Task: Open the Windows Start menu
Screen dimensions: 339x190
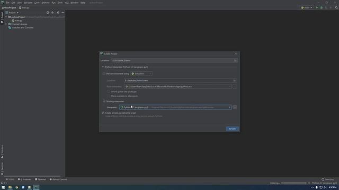Action: tap(3, 187)
